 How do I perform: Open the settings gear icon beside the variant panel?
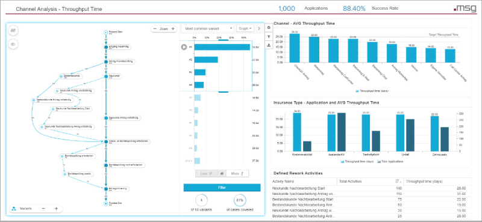pos(269,28)
